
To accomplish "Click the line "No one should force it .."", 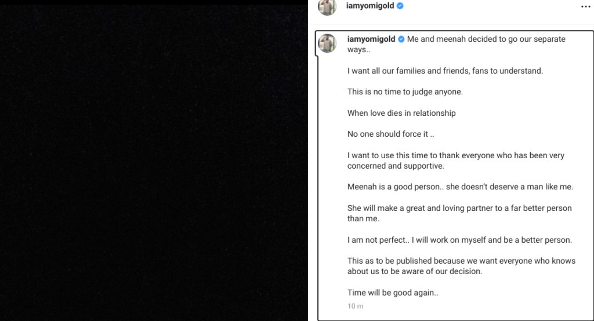I will 390,134.
